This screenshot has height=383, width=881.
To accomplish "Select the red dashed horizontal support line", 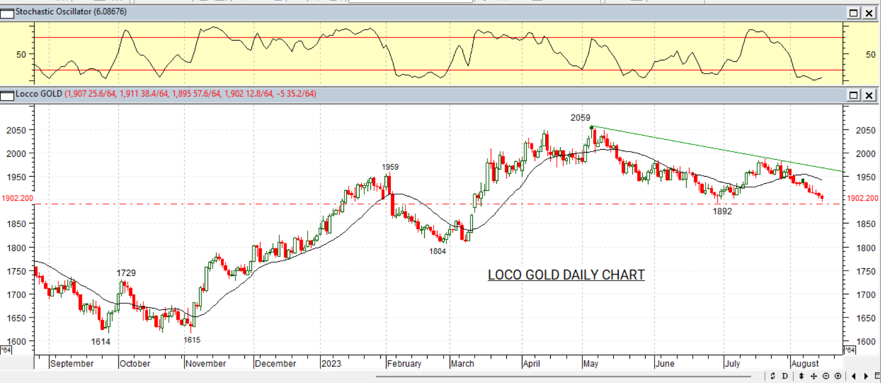I will pyautogui.click(x=438, y=204).
